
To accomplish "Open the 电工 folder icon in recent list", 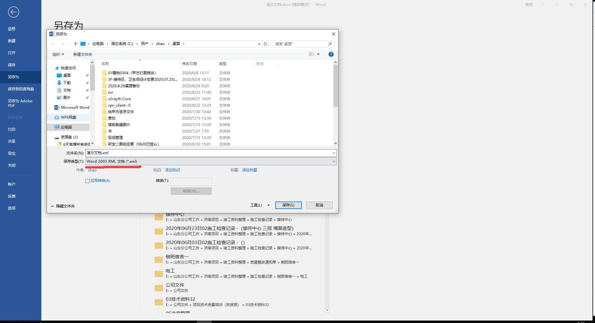I will pos(159,273).
